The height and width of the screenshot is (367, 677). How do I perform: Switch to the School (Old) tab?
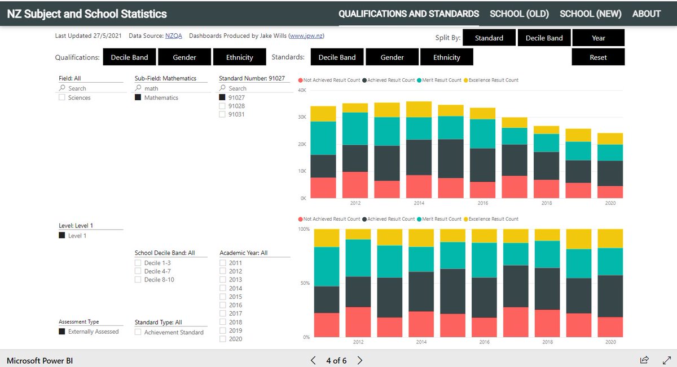520,14
